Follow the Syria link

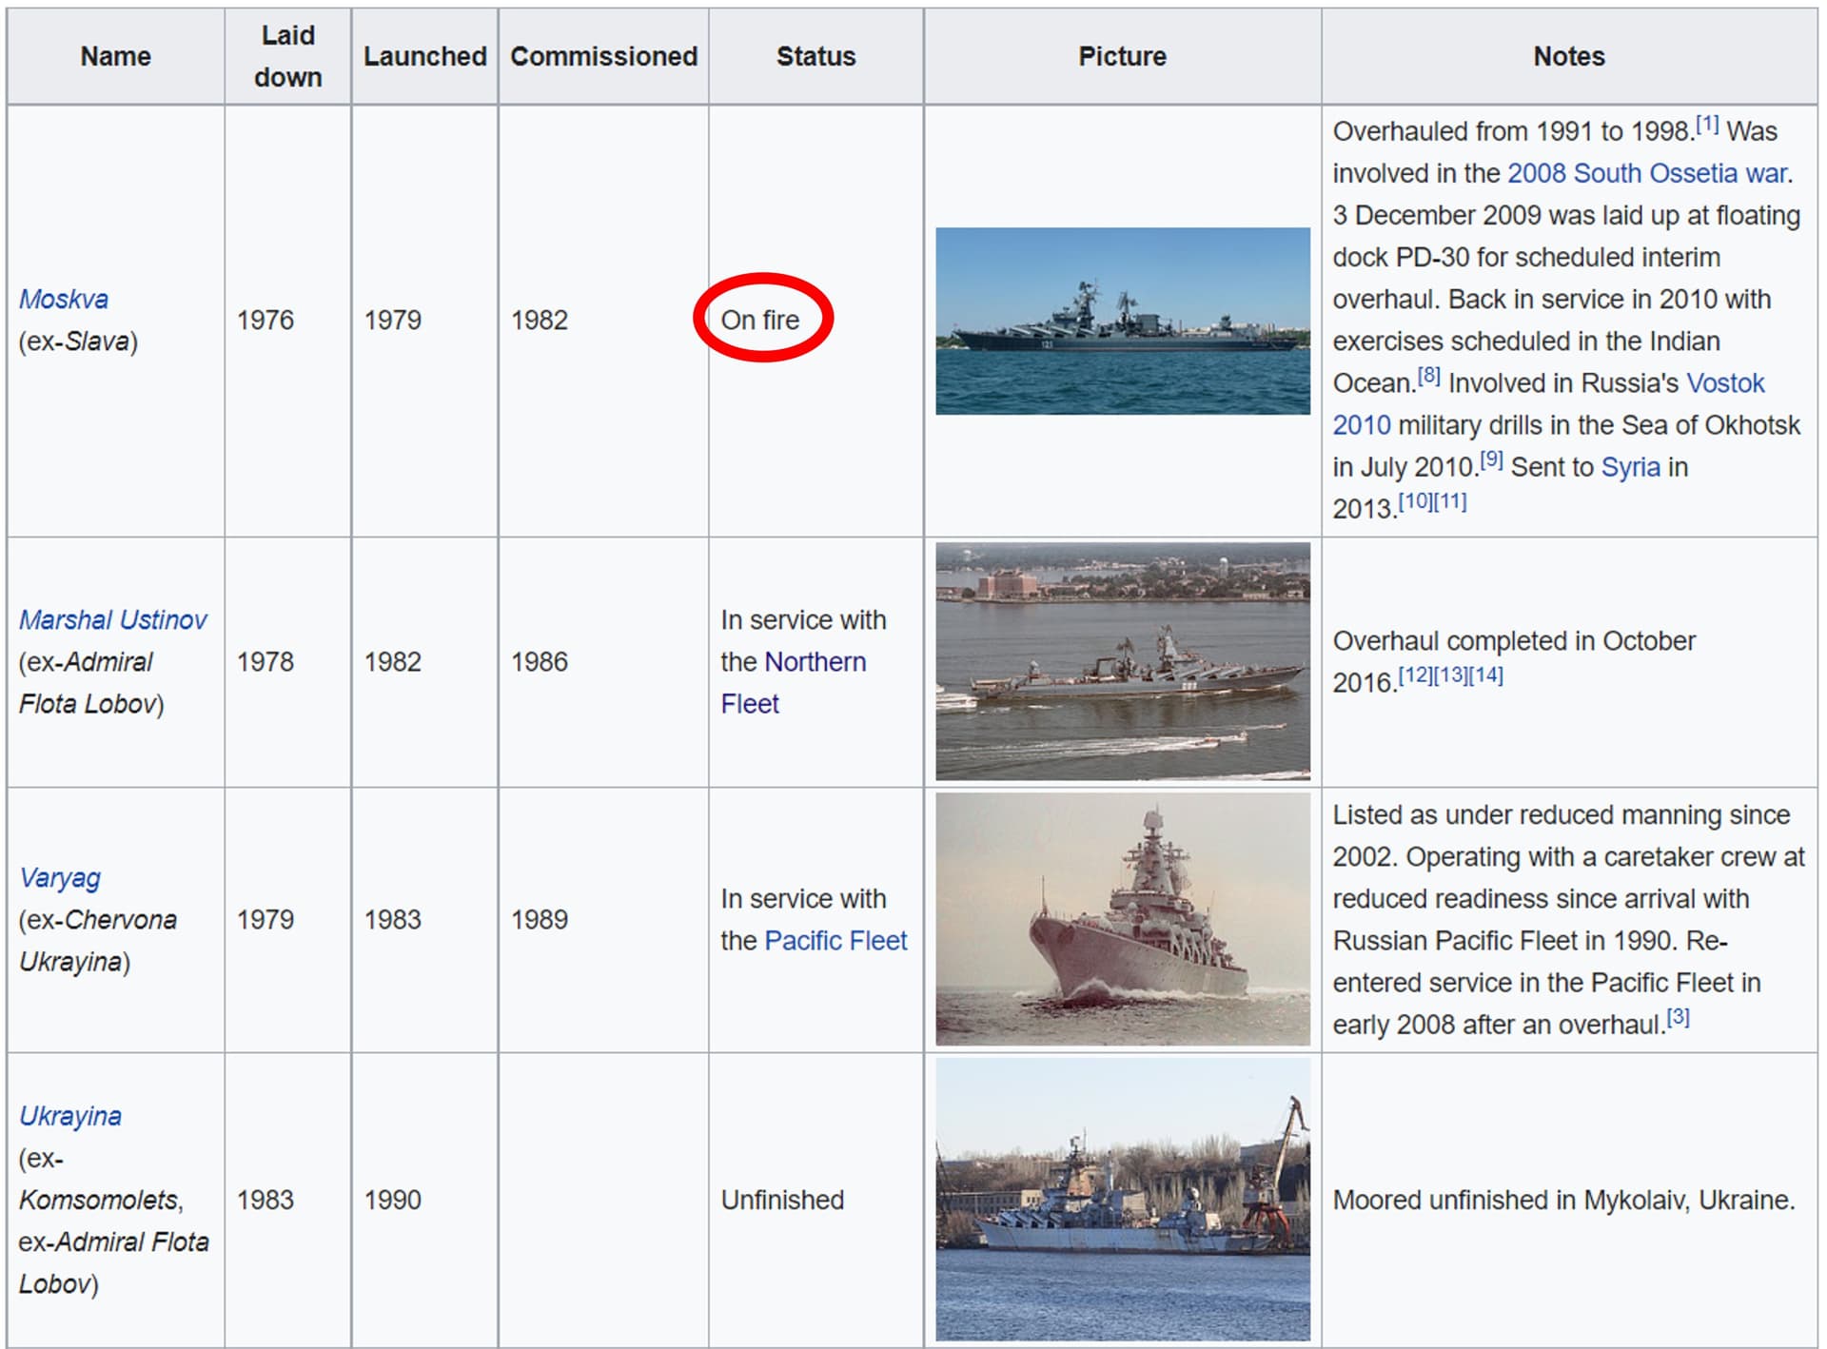click(x=1630, y=467)
